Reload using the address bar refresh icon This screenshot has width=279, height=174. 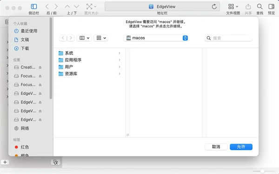(214, 7)
